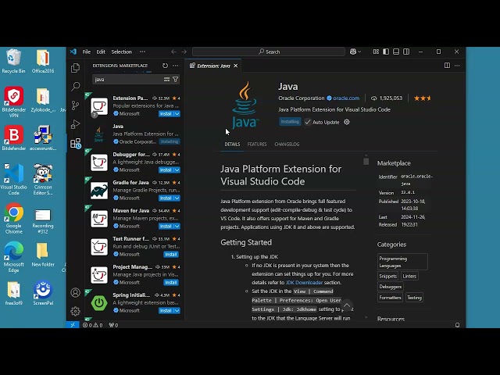Screen dimensions: 500x375
Task: Open the oracle.com publisher link
Action: [346, 98]
